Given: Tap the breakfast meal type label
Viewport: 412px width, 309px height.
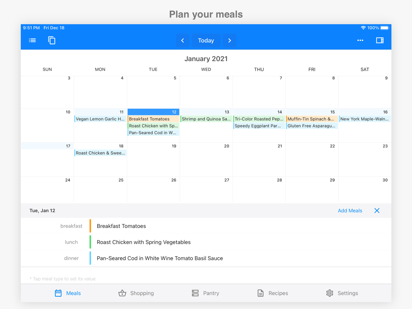Looking at the screenshot, I should [x=71, y=226].
